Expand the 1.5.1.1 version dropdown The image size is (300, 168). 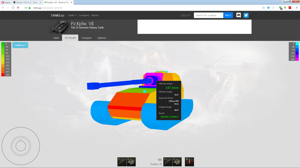tap(185, 15)
